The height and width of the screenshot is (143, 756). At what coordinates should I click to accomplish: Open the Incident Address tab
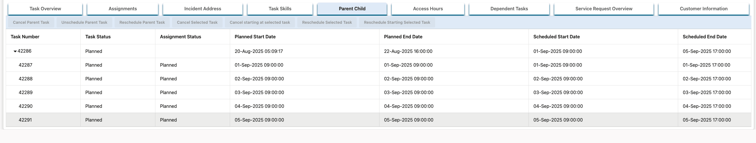click(203, 9)
